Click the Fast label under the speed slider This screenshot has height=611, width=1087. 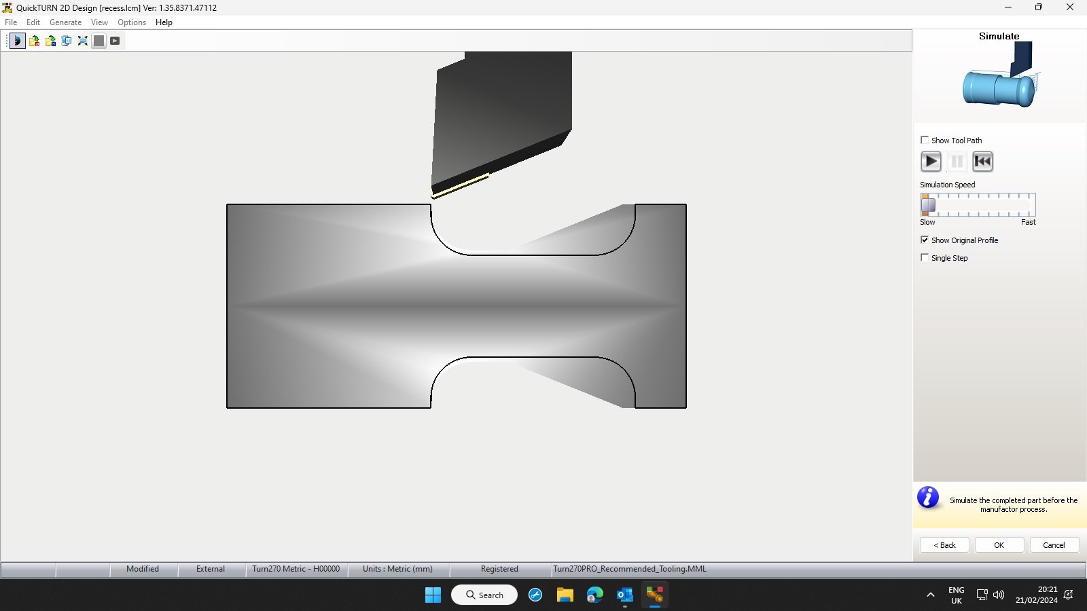pos(1028,222)
